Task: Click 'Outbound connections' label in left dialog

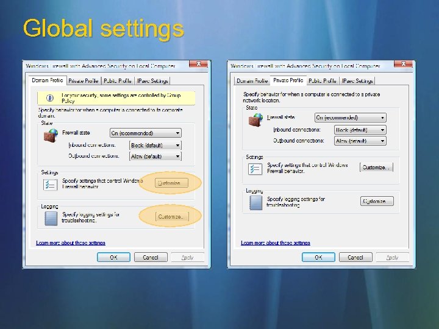Action: [94, 156]
